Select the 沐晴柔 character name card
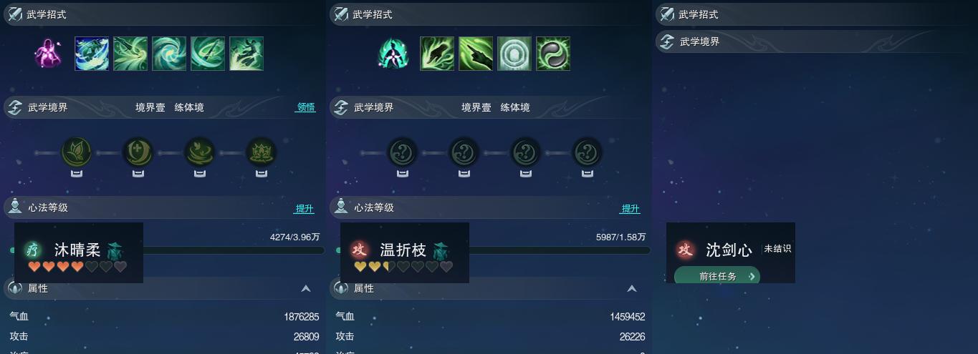The height and width of the screenshot is (354, 978). [79, 252]
